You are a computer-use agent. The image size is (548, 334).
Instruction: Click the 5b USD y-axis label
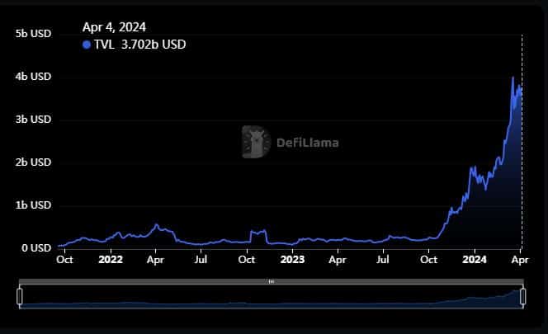coord(33,34)
